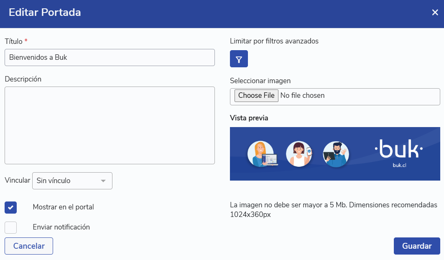
Task: Click the Cancelar button
Action: pyautogui.click(x=29, y=246)
